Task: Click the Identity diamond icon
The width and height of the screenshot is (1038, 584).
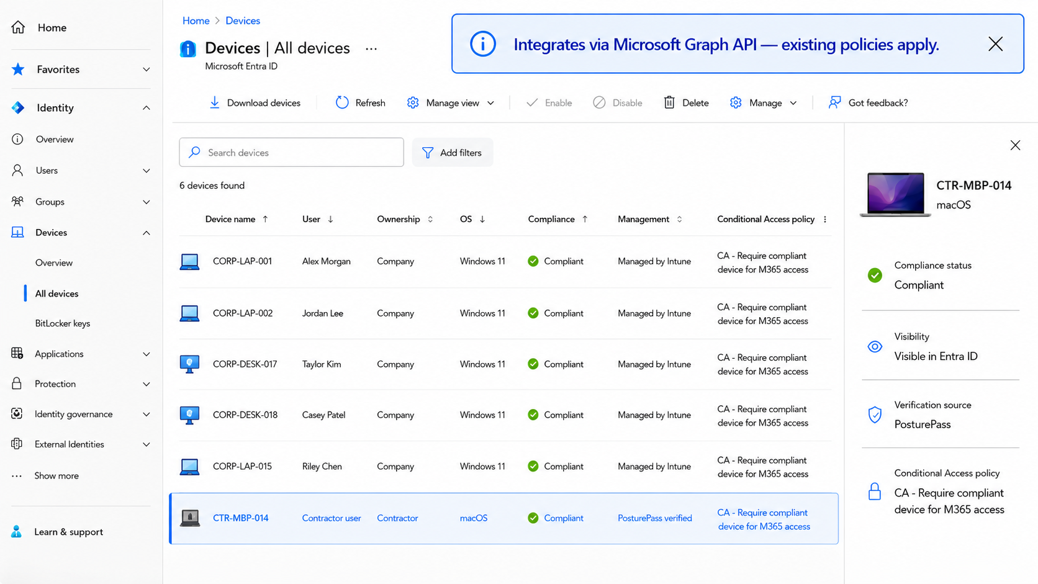Action: (x=18, y=108)
